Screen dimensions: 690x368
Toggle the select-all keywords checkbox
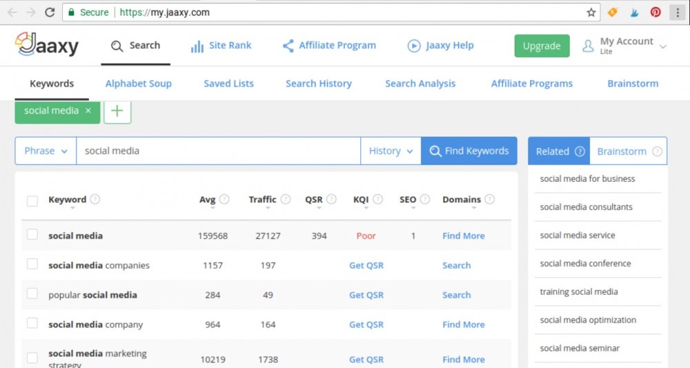point(32,201)
